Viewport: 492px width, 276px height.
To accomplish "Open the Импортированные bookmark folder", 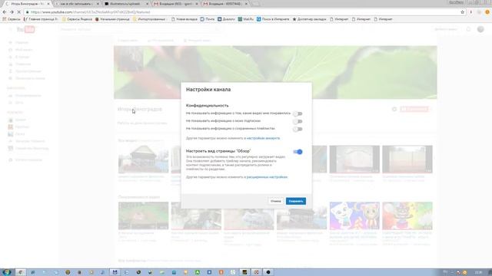I will pyautogui.click(x=149, y=19).
